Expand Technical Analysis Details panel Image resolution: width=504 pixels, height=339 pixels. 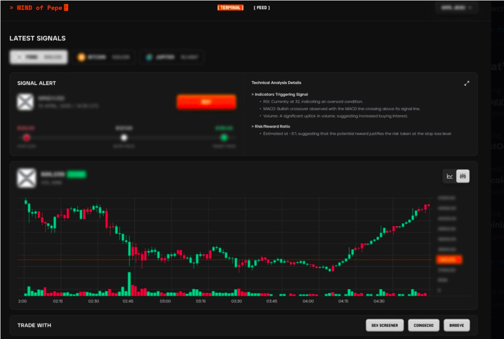(467, 83)
